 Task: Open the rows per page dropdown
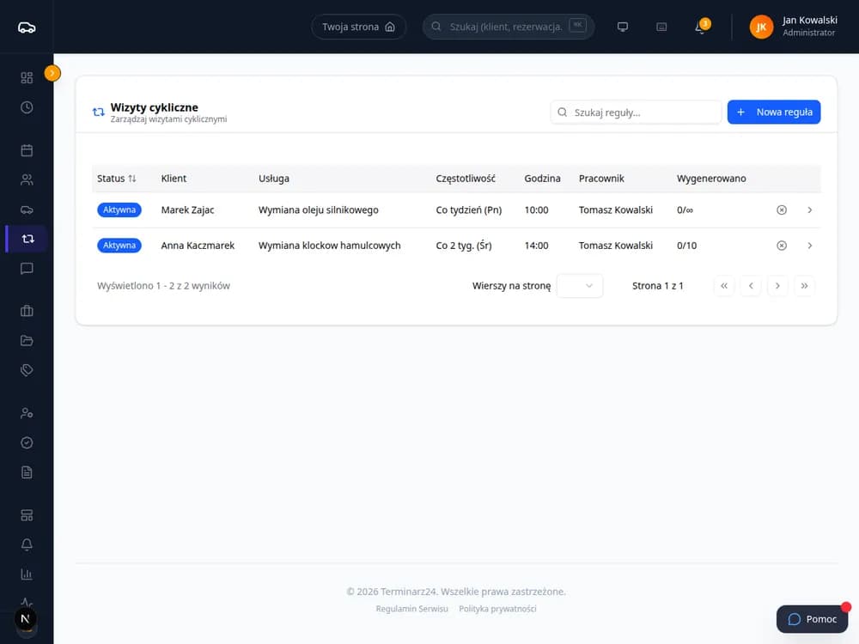pyautogui.click(x=580, y=286)
